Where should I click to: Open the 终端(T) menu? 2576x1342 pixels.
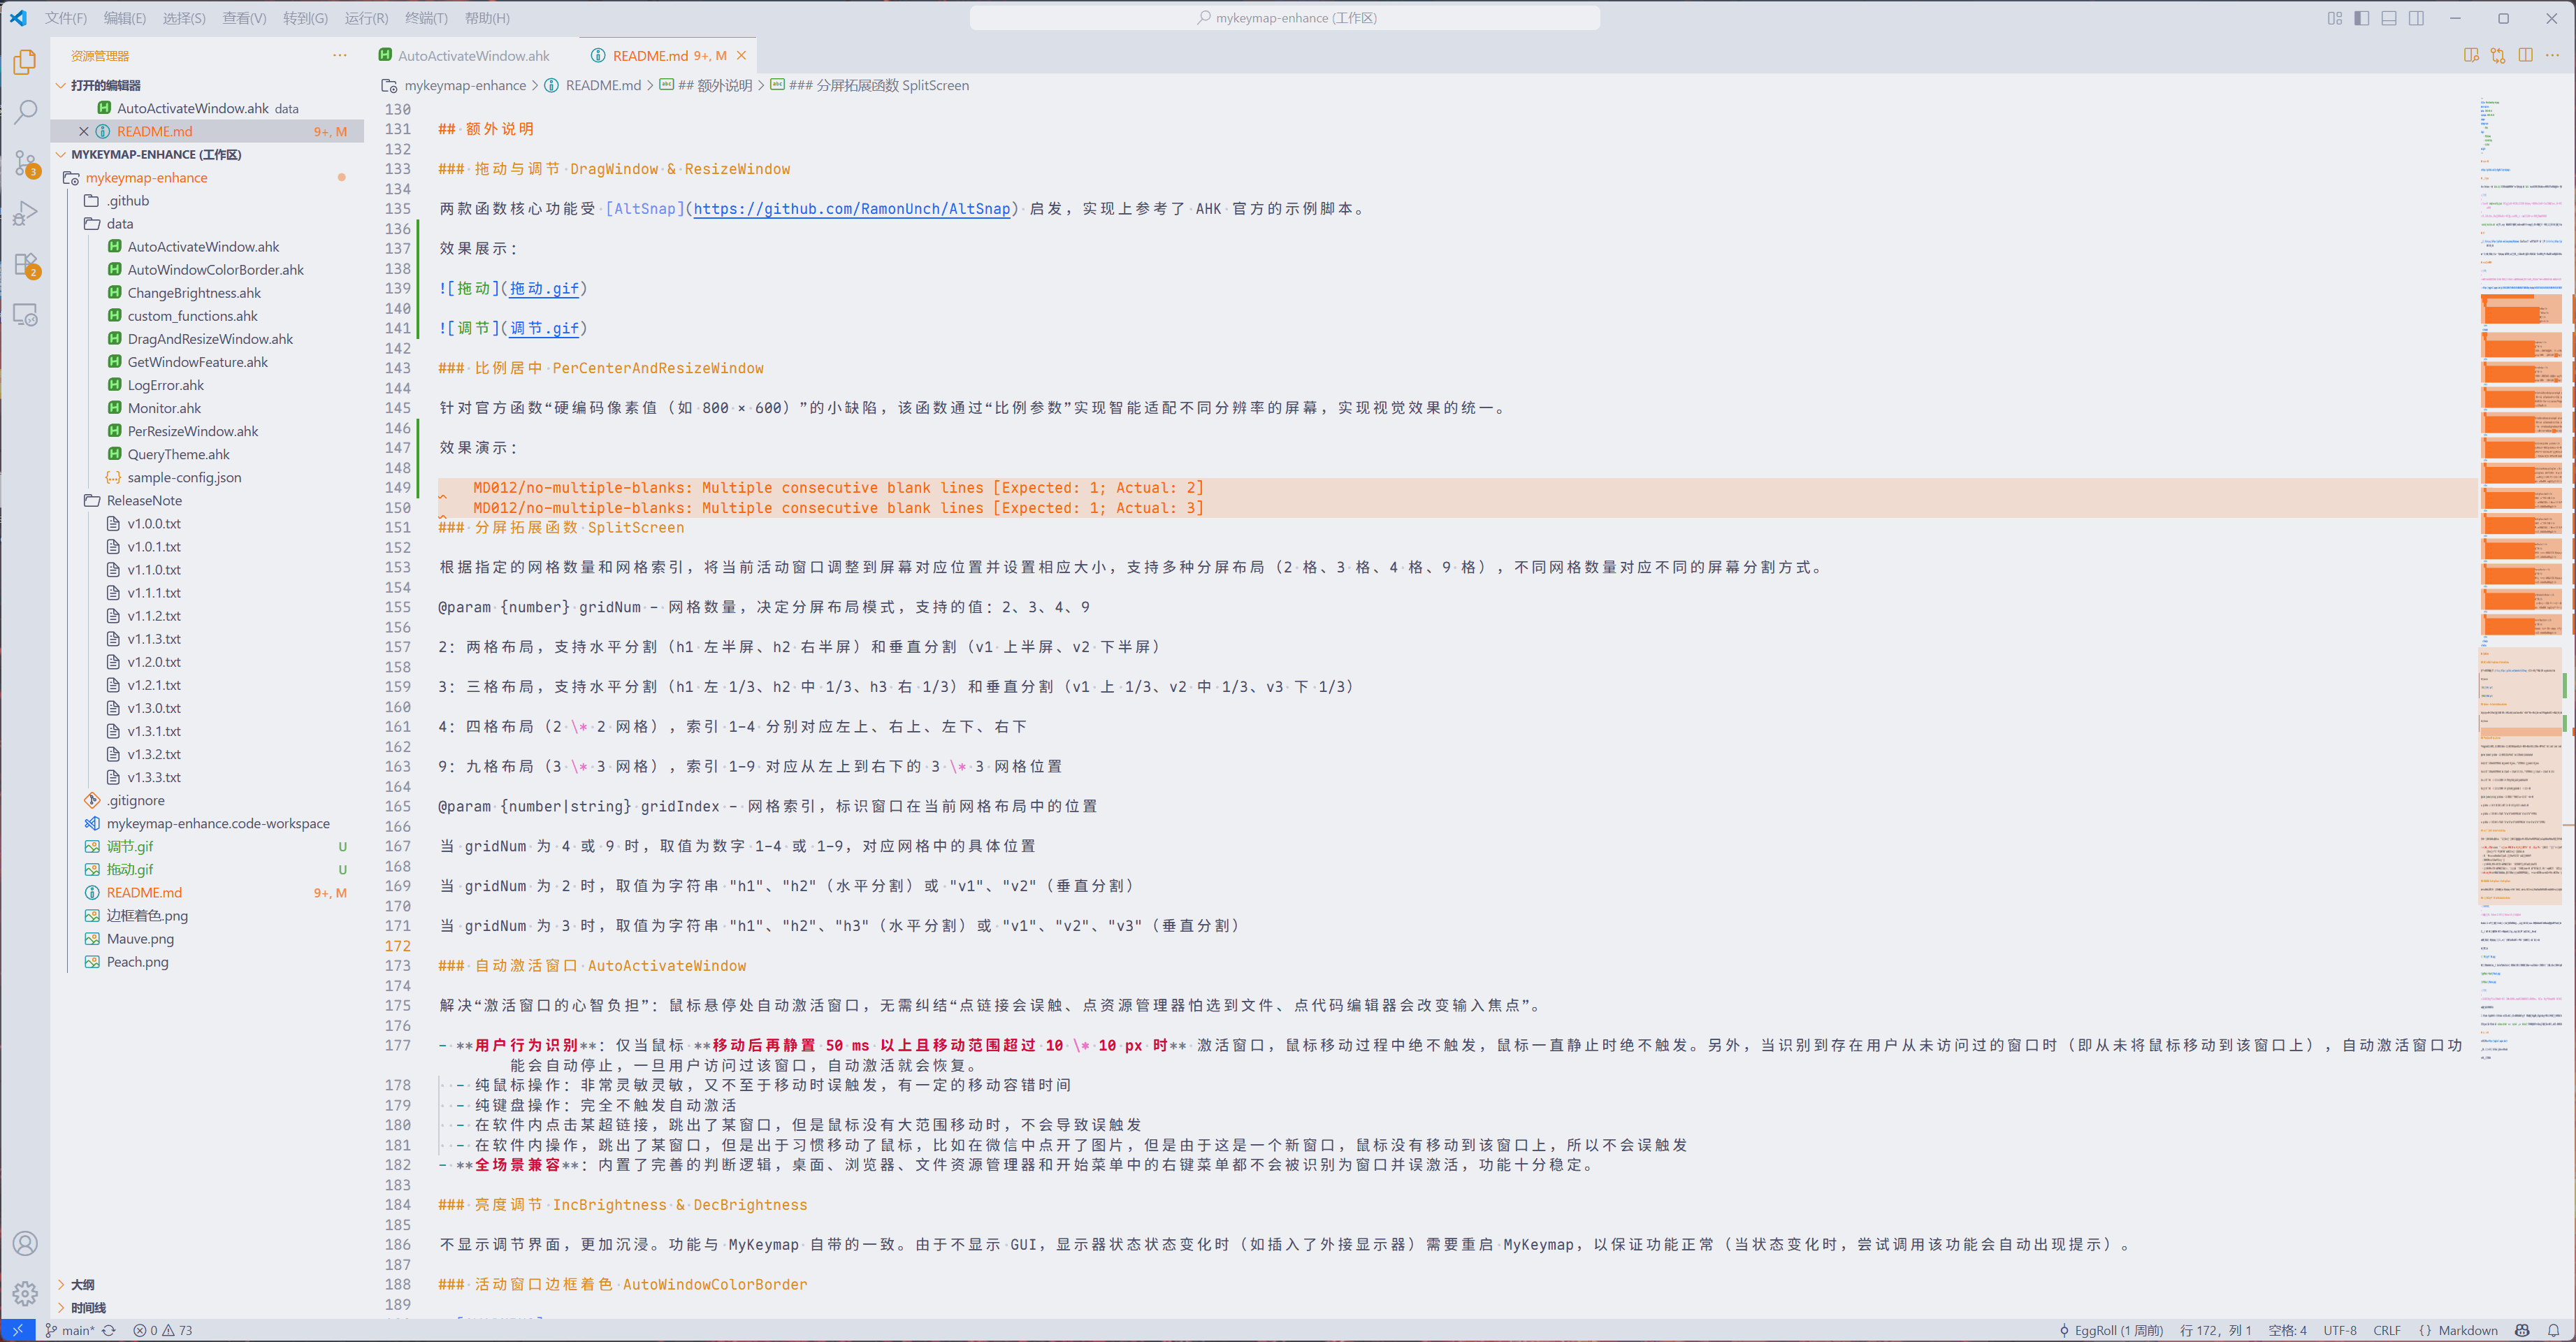point(426,18)
